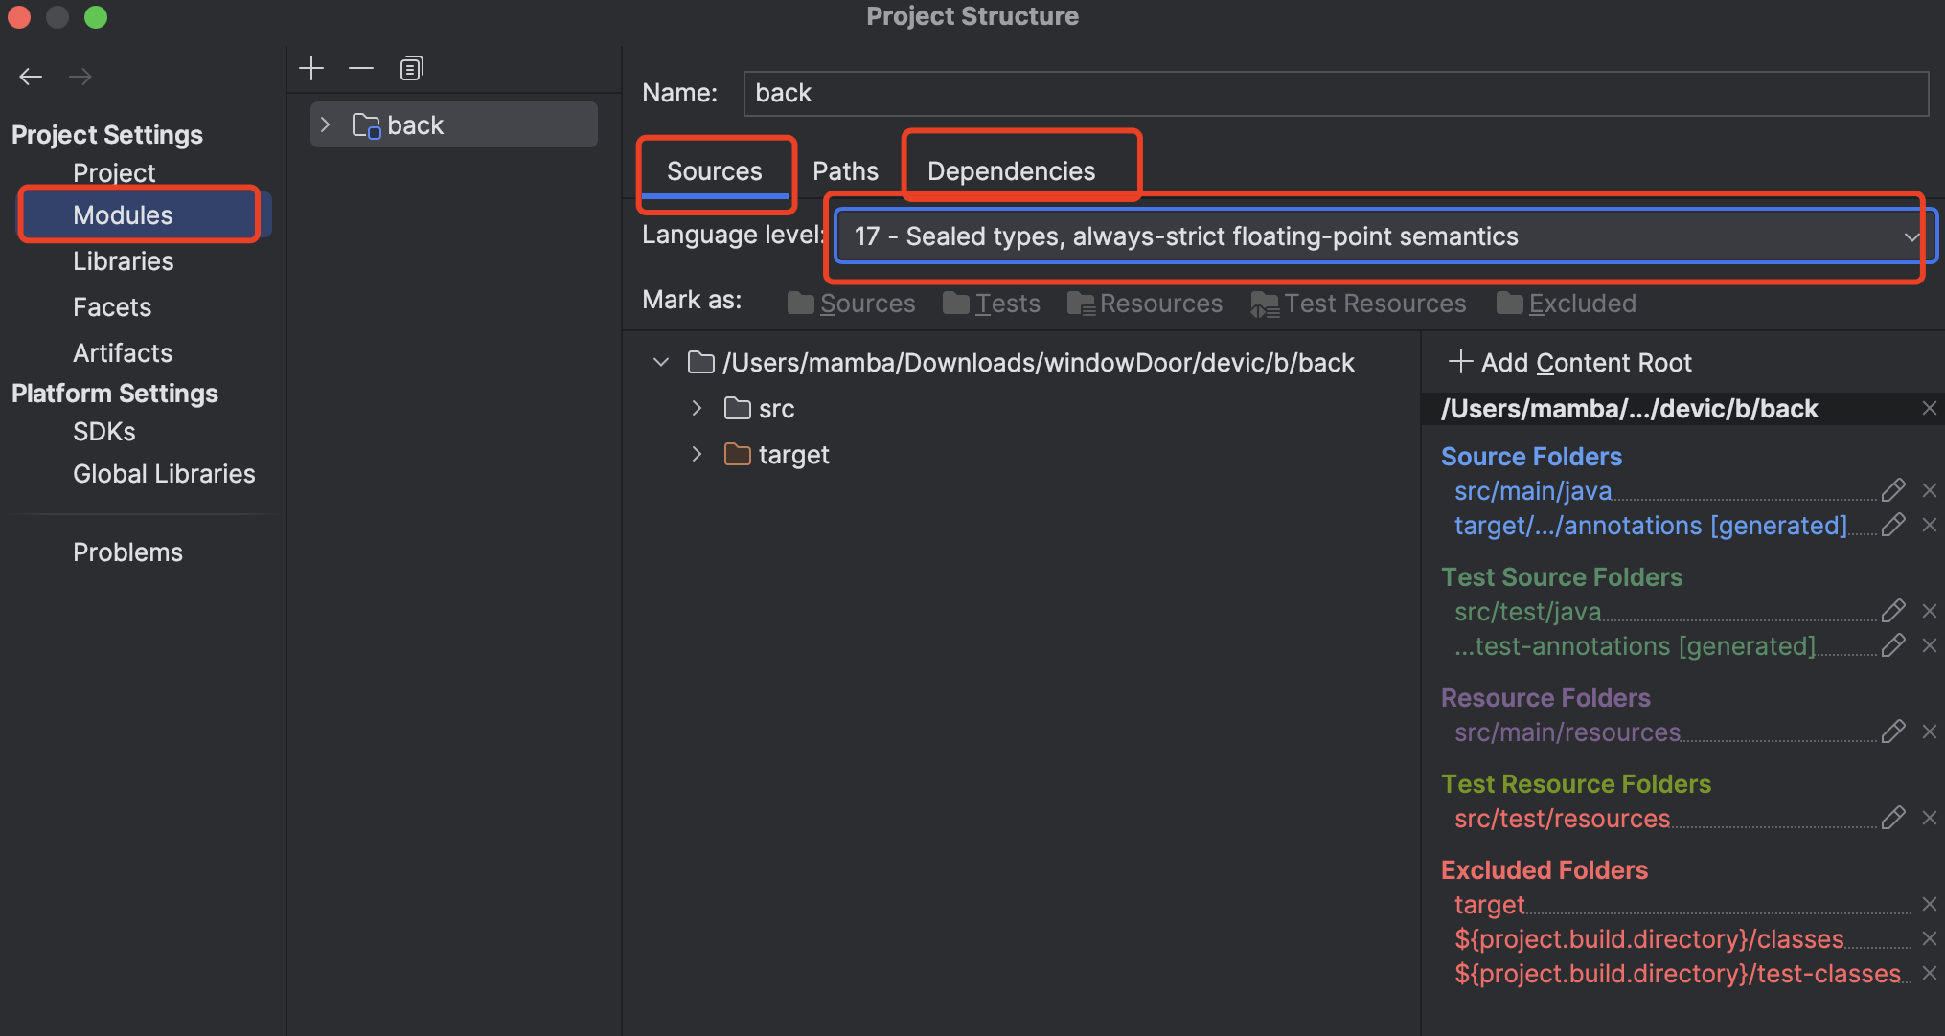Remove content root devic/b/back entry
1945x1036 pixels.
[1930, 408]
